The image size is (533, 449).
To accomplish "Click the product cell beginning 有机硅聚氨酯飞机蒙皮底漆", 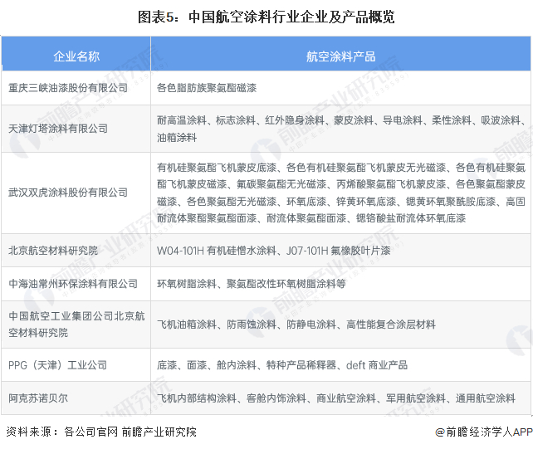I will pyautogui.click(x=340, y=193).
